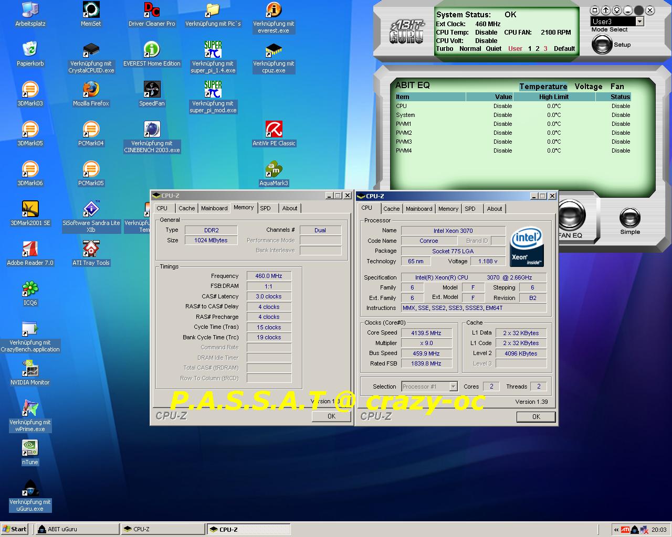
Task: Open the CINEBENCH 2003.exe shortcut
Action: [152, 137]
